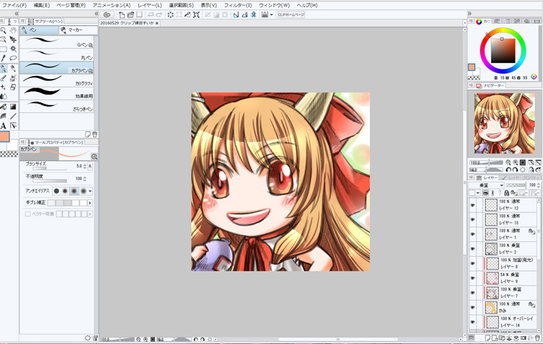Image resolution: width=543 pixels, height=344 pixels.
Task: Open the anti-aliasing options dropdown arrow
Action: [90, 191]
